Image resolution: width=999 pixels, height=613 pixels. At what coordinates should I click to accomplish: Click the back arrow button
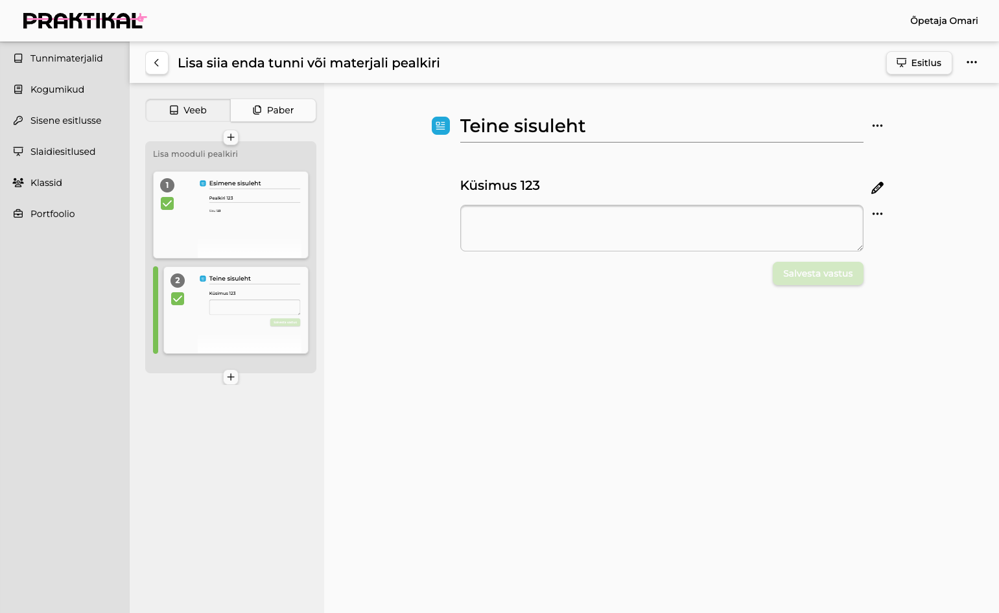pyautogui.click(x=157, y=63)
